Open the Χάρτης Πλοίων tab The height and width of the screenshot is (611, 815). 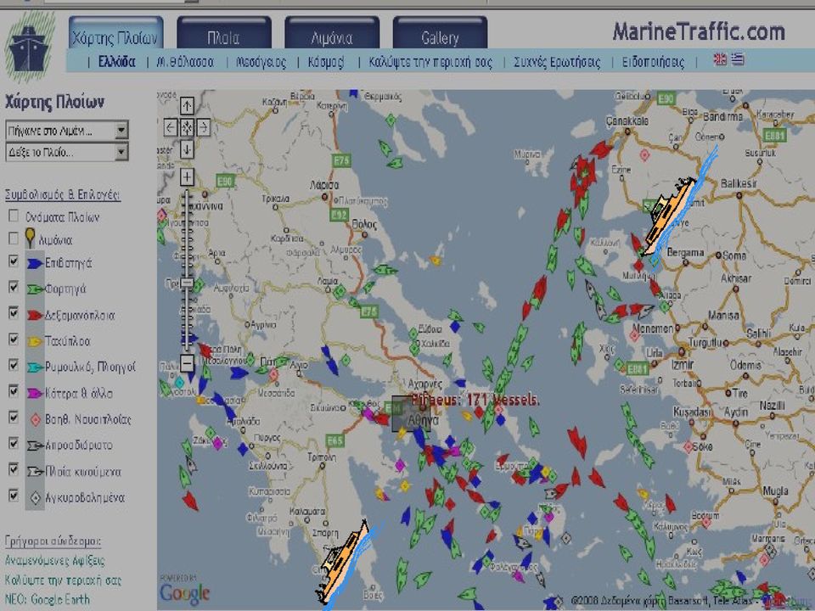(116, 32)
